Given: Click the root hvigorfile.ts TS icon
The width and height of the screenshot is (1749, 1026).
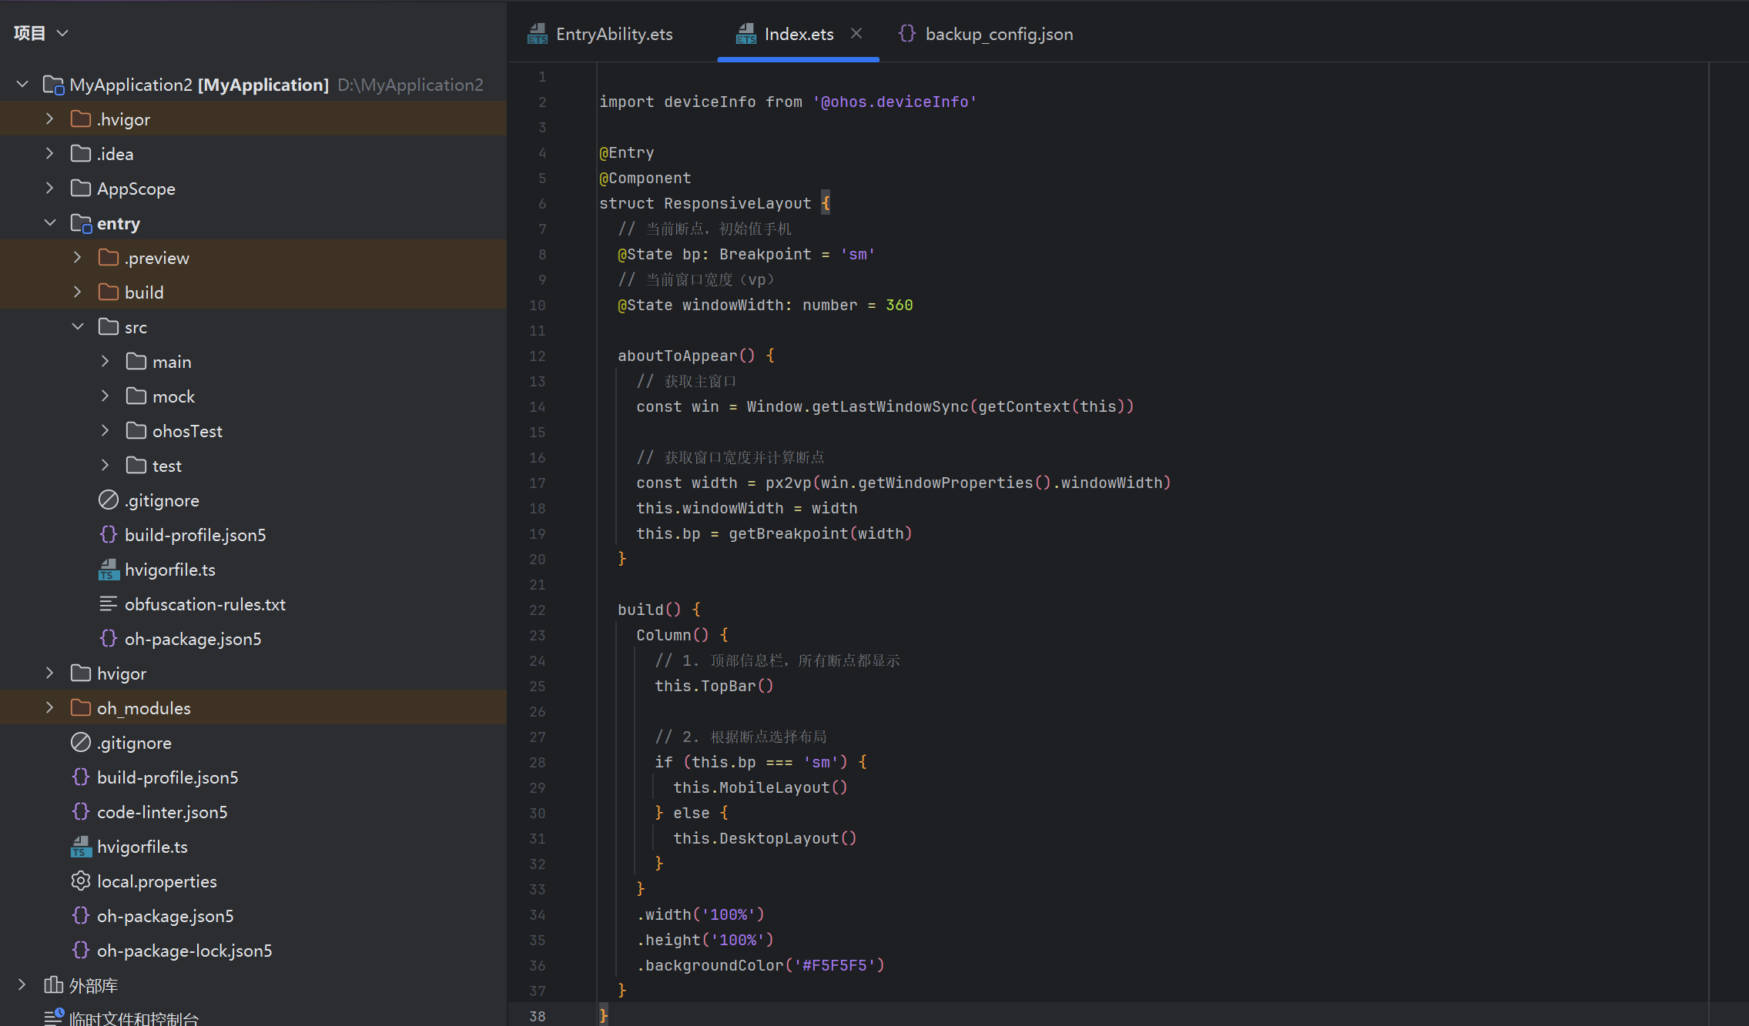Looking at the screenshot, I should click(81, 847).
